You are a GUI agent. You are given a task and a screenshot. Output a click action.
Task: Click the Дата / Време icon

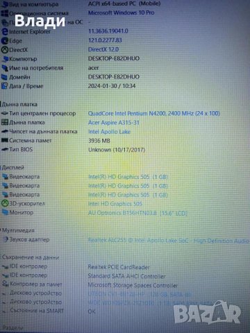point(5,86)
